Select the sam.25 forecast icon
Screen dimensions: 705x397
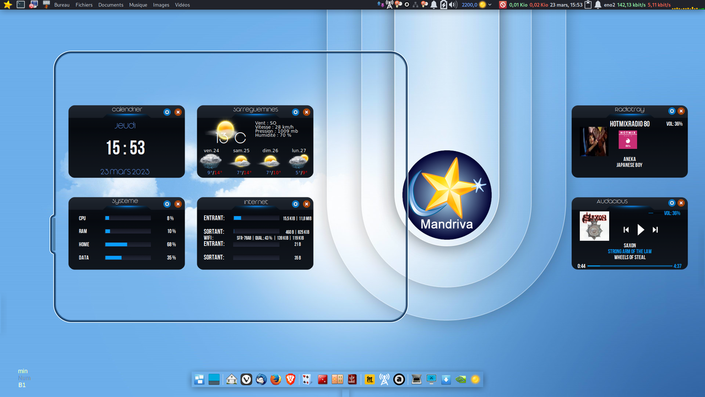point(241,161)
